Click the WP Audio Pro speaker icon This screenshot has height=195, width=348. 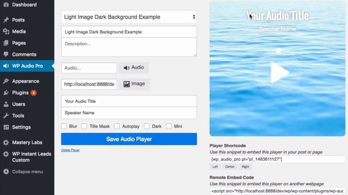pyautogui.click(x=6, y=66)
